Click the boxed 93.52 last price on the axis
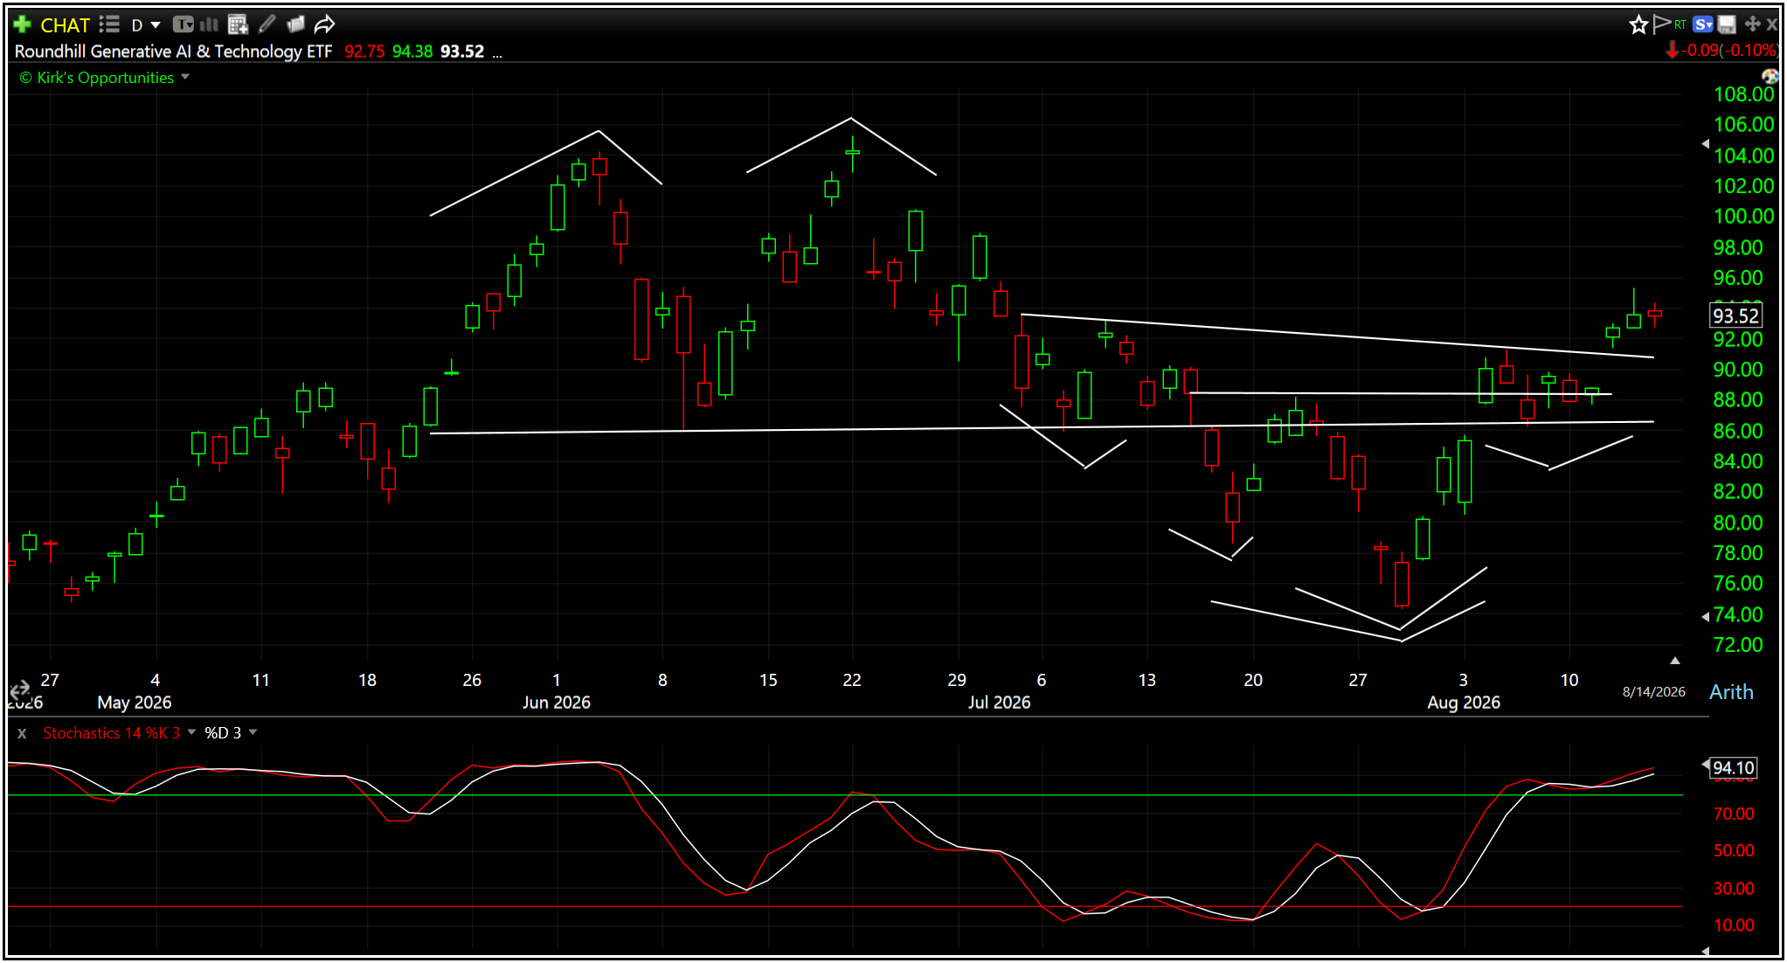The width and height of the screenshot is (1787, 963). (1735, 315)
